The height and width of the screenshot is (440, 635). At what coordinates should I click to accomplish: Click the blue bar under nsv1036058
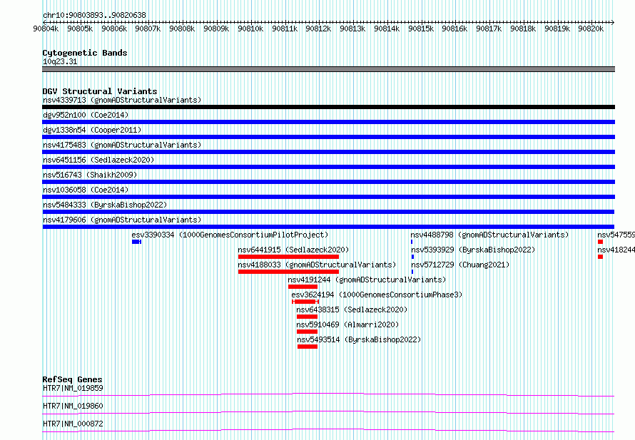coord(328,197)
